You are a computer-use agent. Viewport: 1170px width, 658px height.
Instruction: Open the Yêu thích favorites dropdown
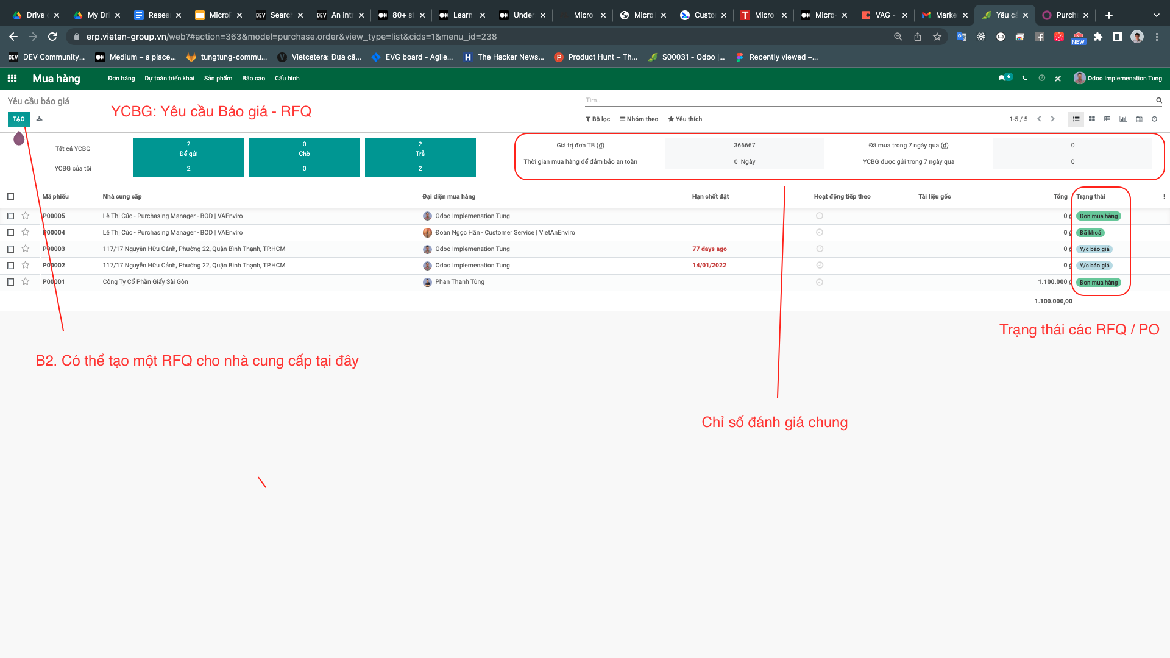pyautogui.click(x=685, y=119)
